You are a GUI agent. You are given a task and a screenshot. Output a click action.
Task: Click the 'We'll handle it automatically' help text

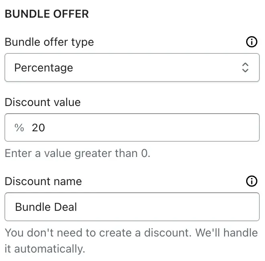(x=131, y=241)
